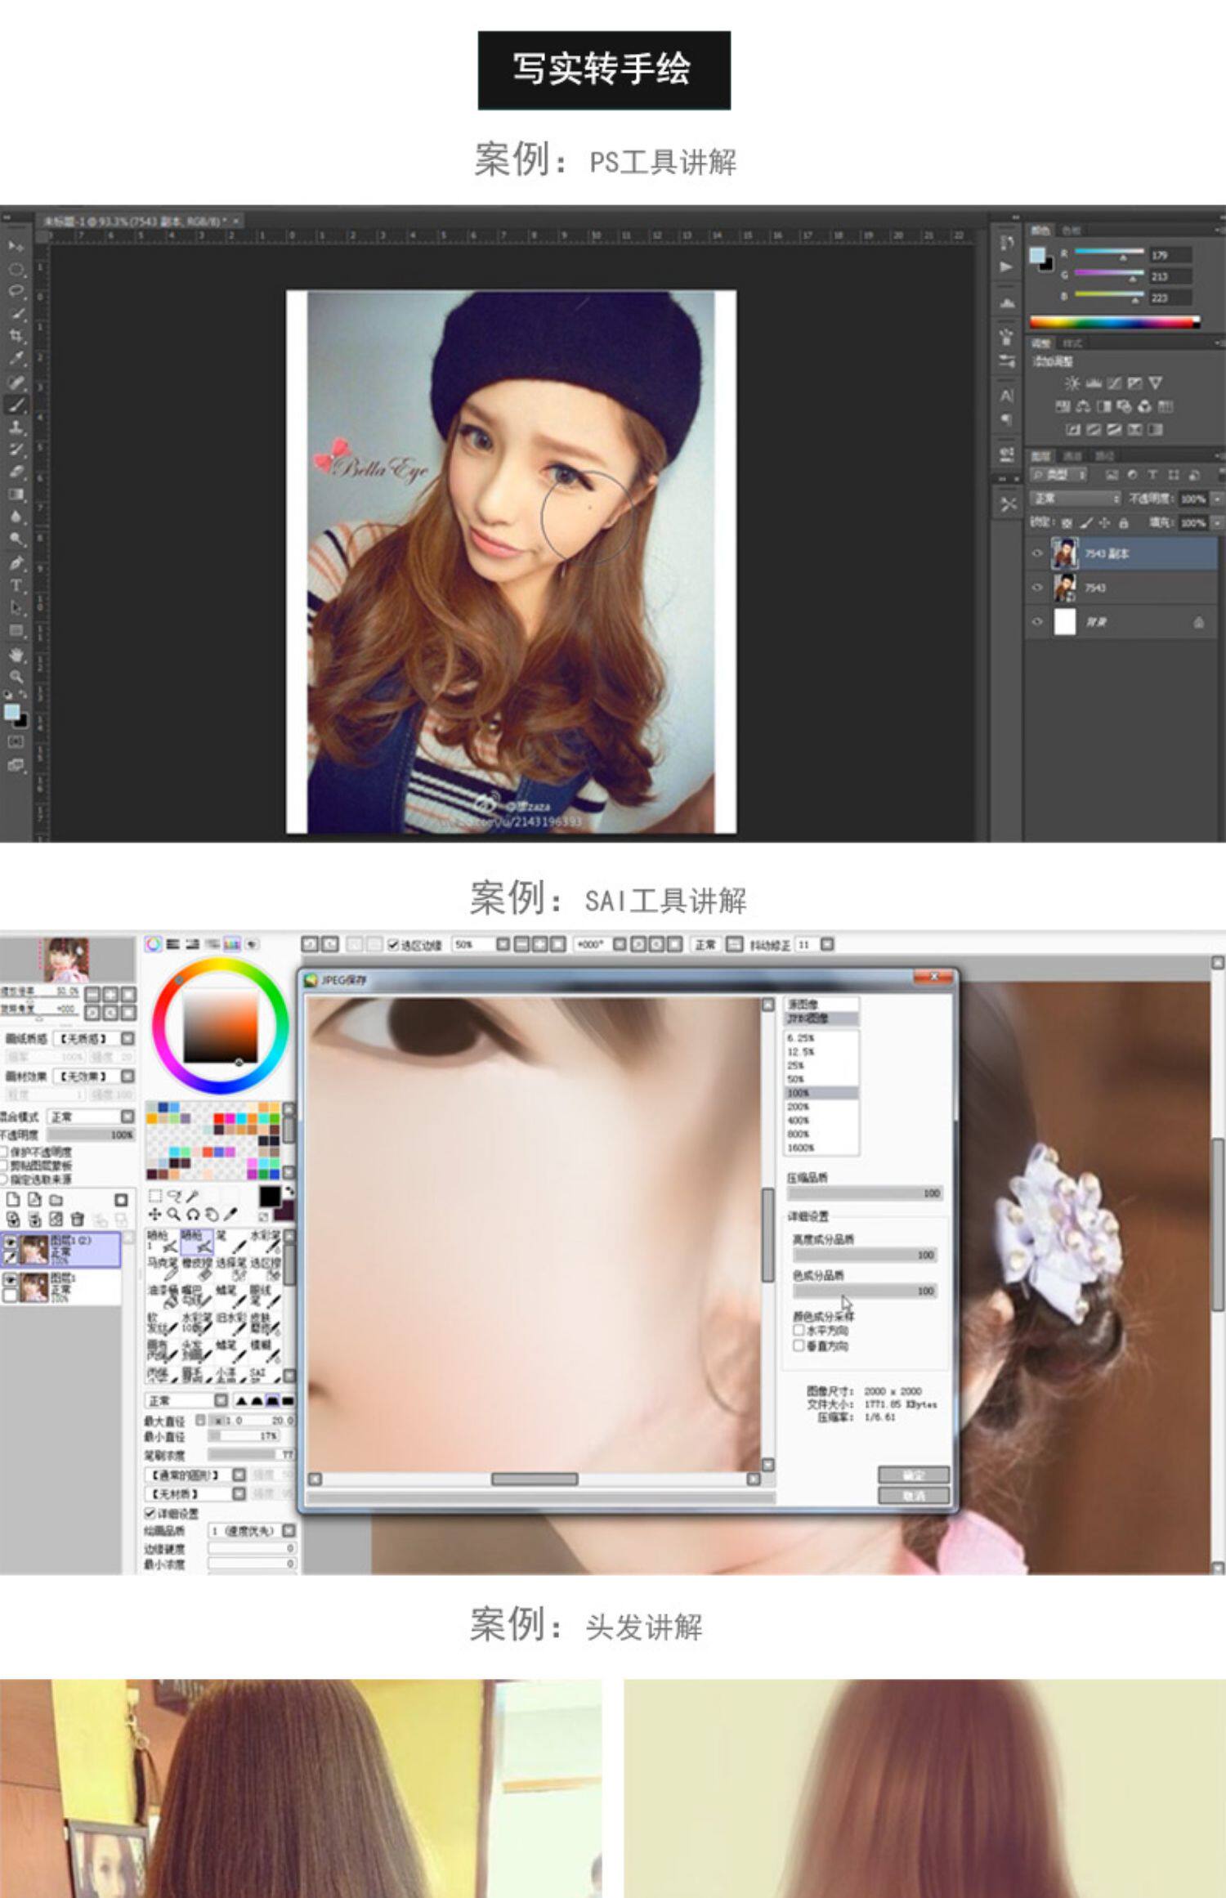The image size is (1226, 1898).
Task: Select the 7543 layer row in Photoshop
Action: (1121, 588)
